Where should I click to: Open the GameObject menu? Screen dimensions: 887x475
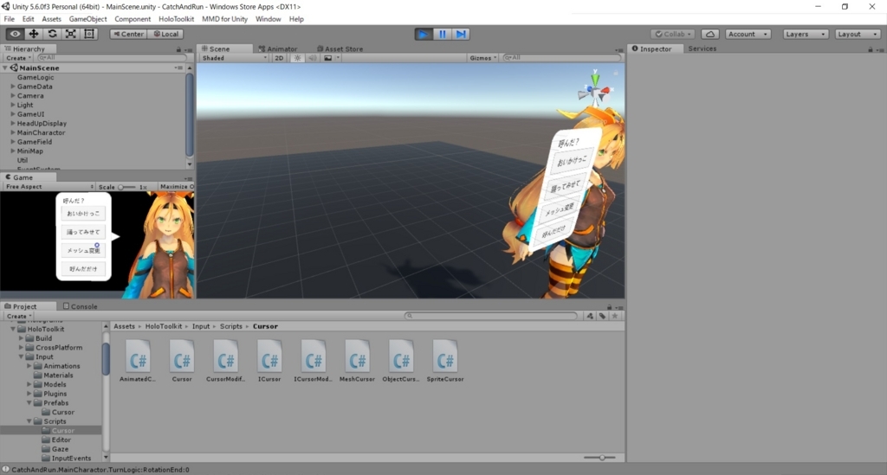[x=87, y=19]
